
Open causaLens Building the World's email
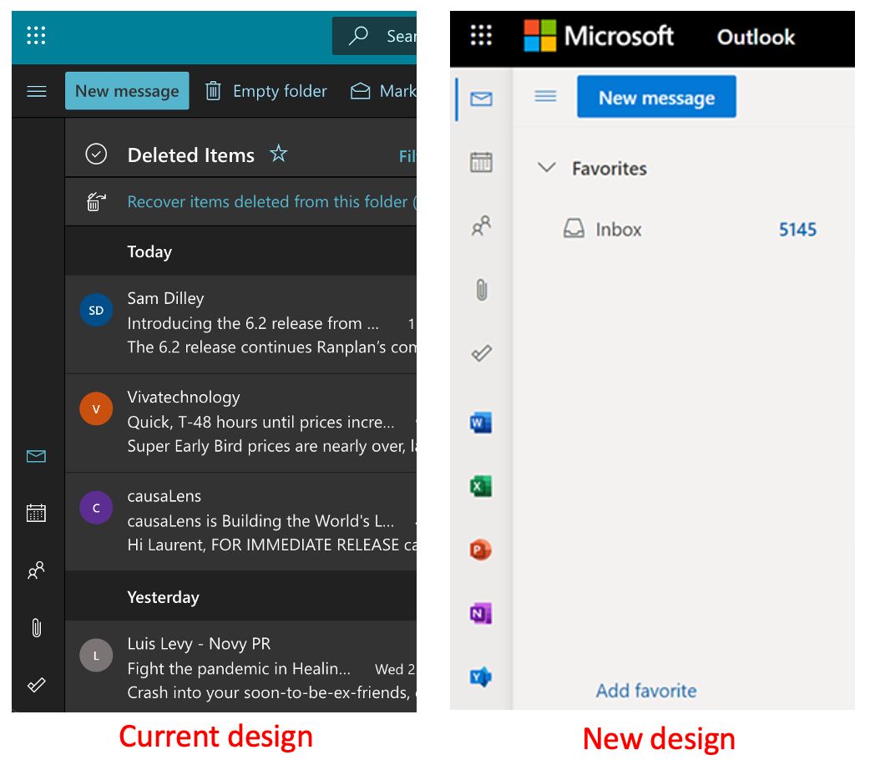coord(240,522)
